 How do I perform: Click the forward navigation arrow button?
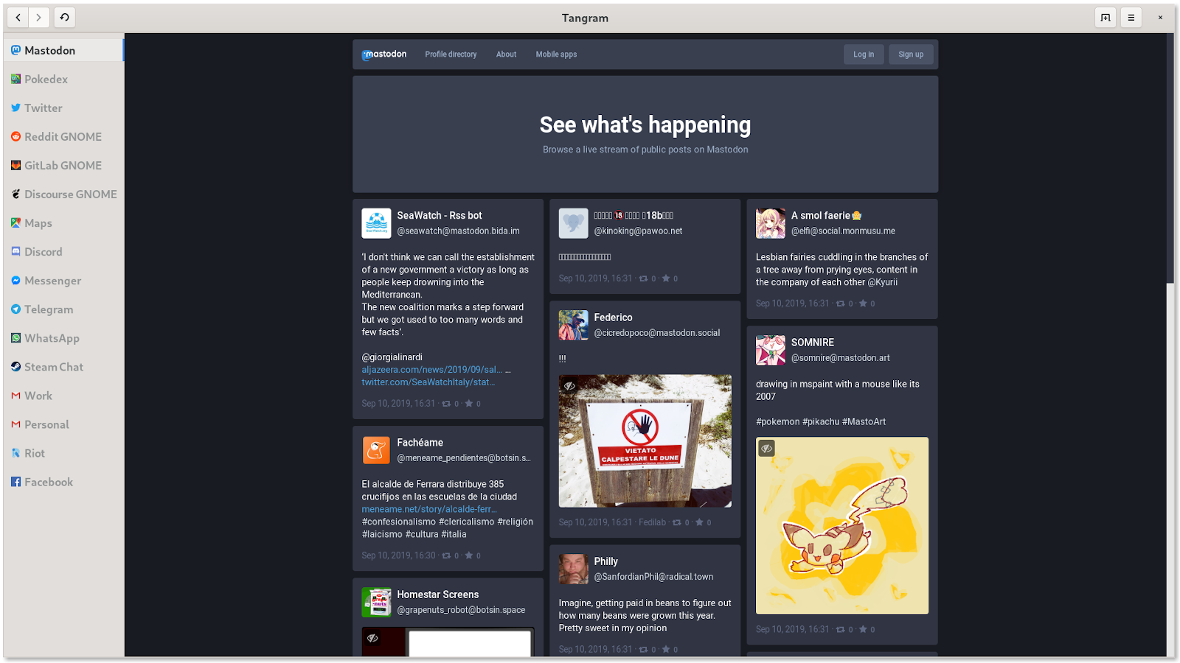coord(39,18)
